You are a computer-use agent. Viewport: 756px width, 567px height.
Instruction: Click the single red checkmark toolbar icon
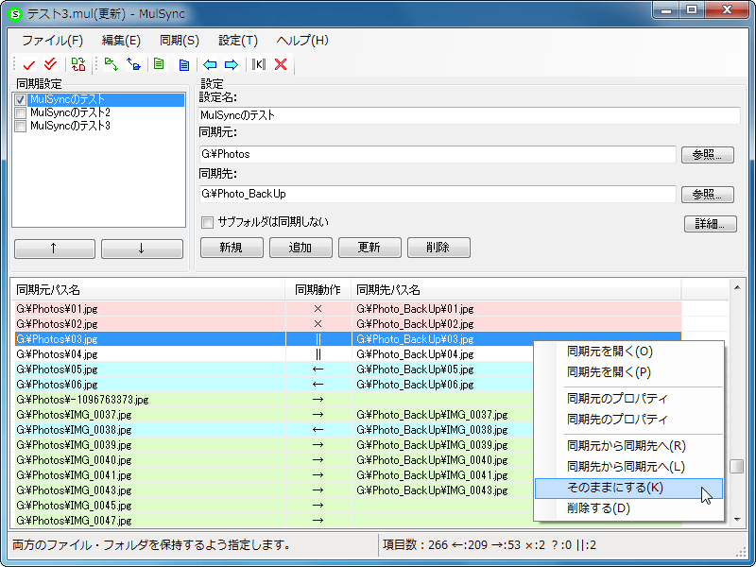(x=29, y=64)
